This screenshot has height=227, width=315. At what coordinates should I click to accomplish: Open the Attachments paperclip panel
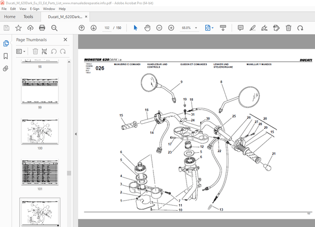coord(6,69)
